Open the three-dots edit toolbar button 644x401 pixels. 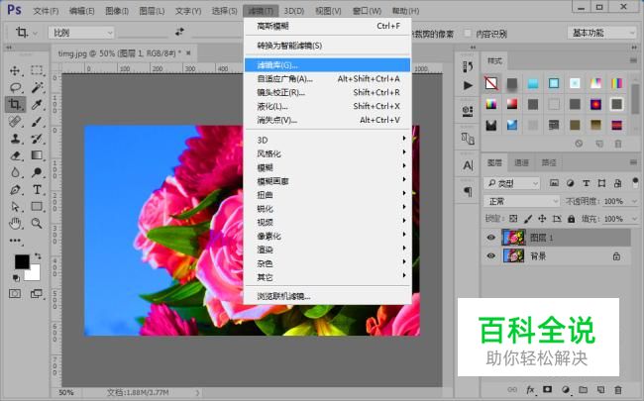15,241
